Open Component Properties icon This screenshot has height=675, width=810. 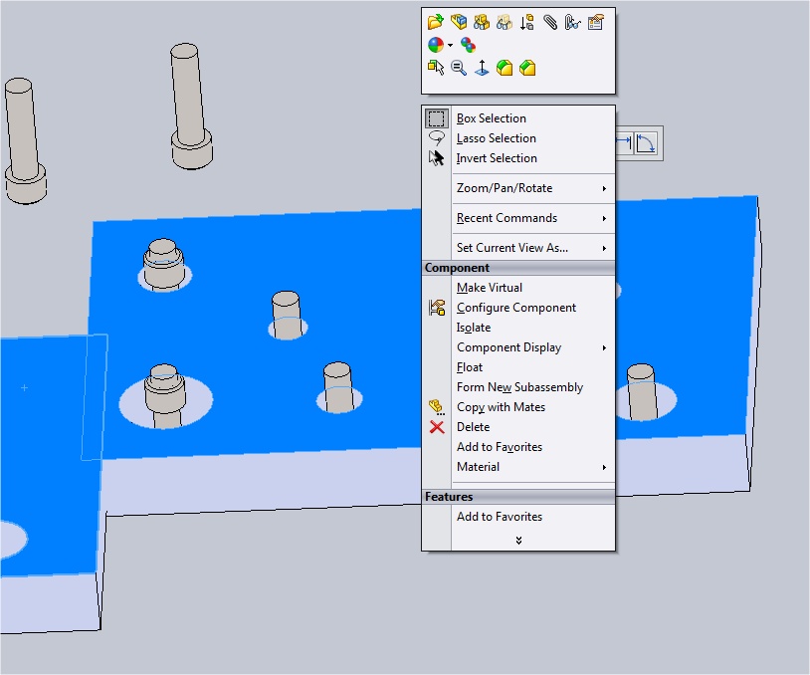point(595,22)
